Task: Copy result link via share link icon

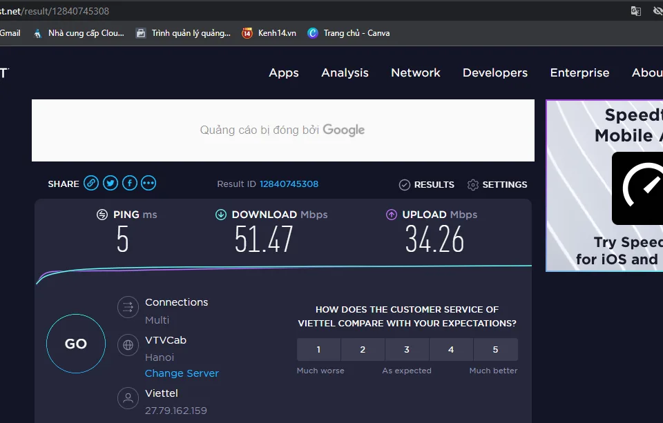Action: 91,183
